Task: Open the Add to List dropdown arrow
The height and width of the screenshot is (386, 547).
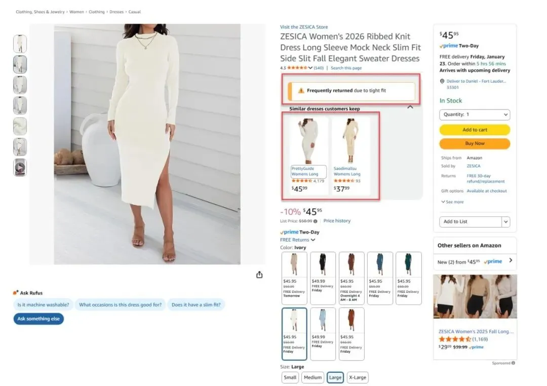Action: click(x=506, y=221)
